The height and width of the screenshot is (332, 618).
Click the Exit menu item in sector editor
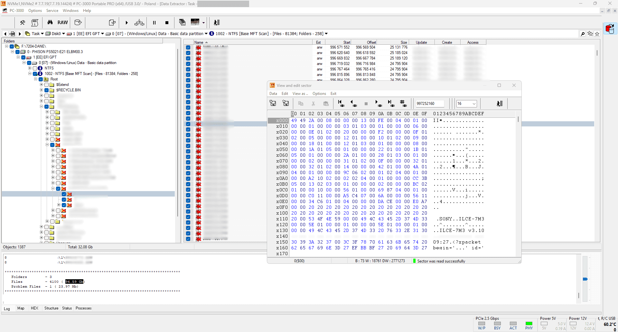click(x=333, y=94)
